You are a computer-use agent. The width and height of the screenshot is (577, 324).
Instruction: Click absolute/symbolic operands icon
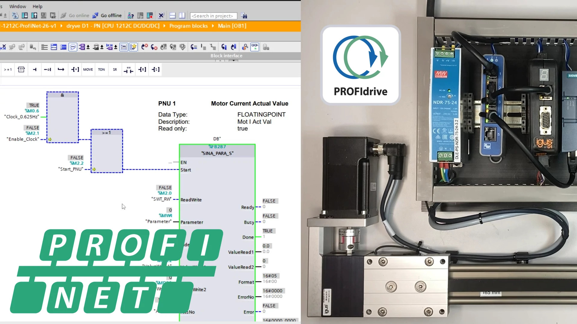82,47
